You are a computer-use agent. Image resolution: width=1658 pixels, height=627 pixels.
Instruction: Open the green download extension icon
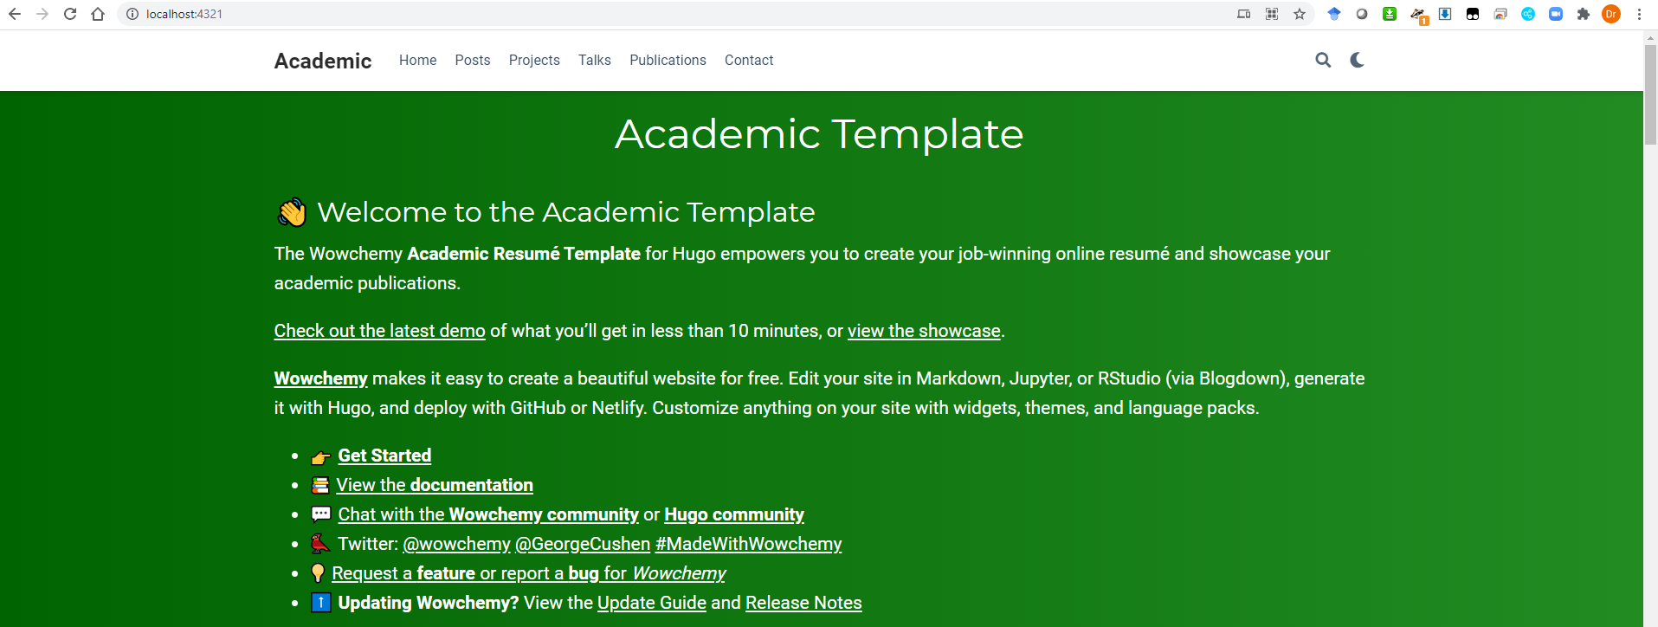coord(1390,14)
